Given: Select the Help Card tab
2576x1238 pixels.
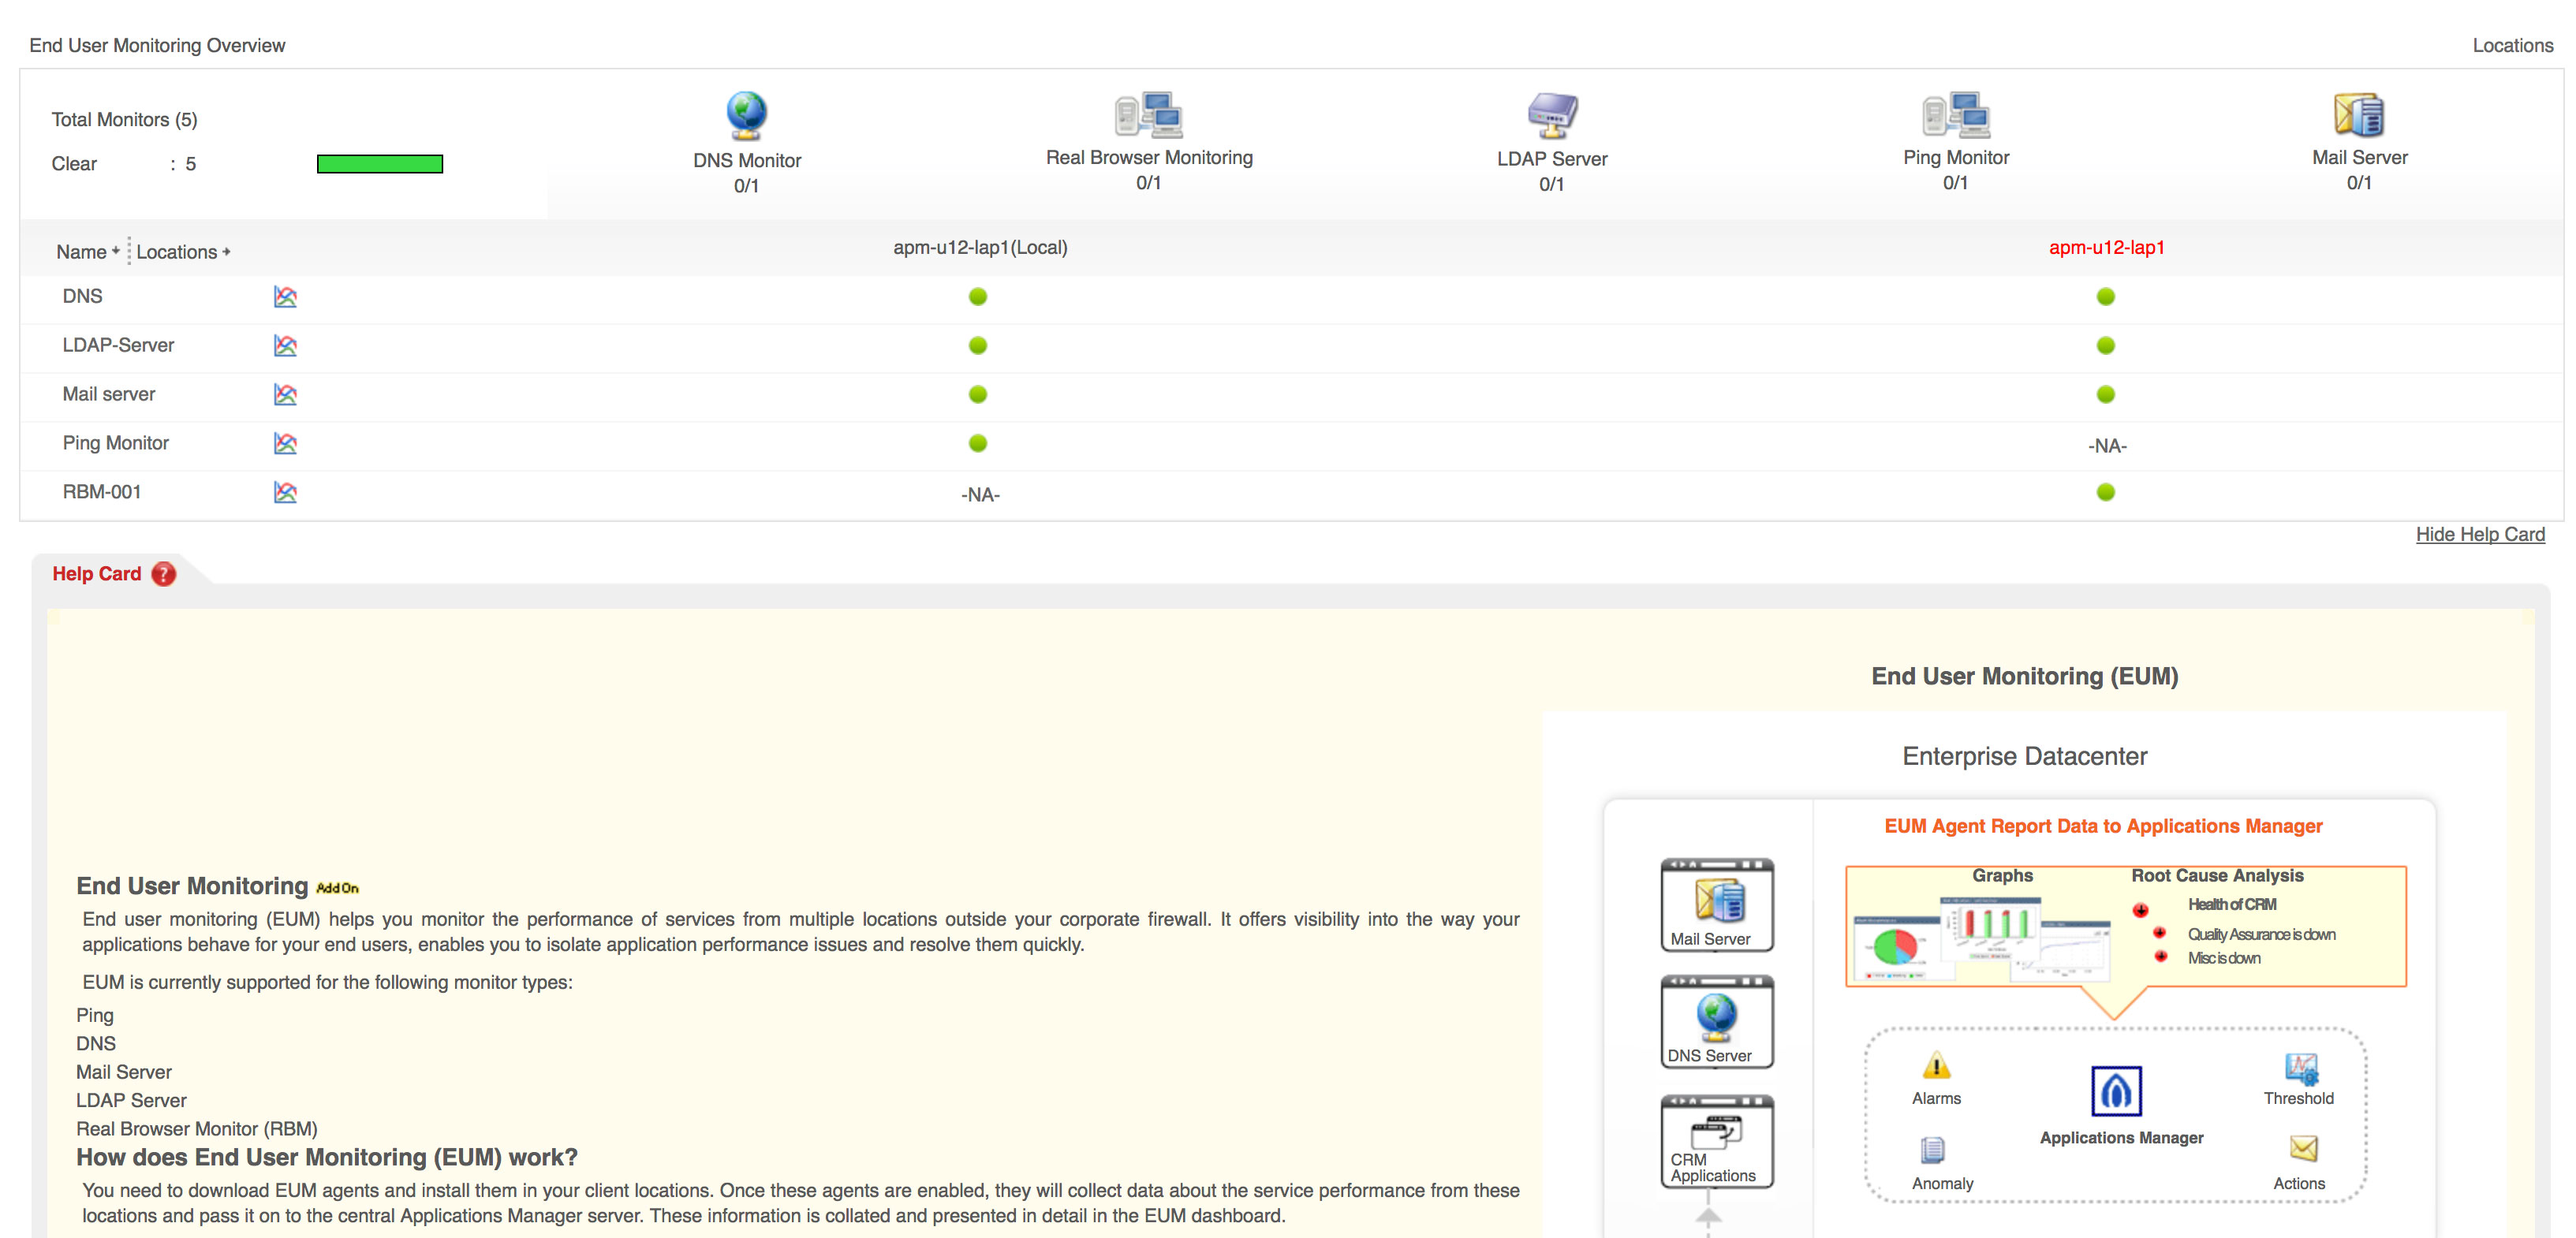Looking at the screenshot, I should point(114,574).
